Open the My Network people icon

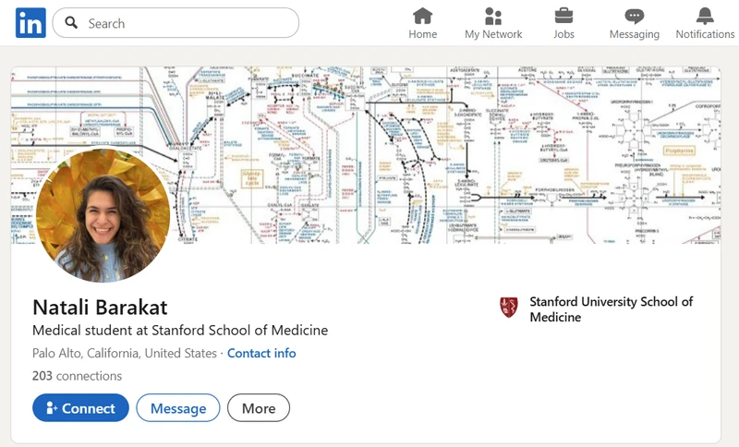(x=493, y=16)
